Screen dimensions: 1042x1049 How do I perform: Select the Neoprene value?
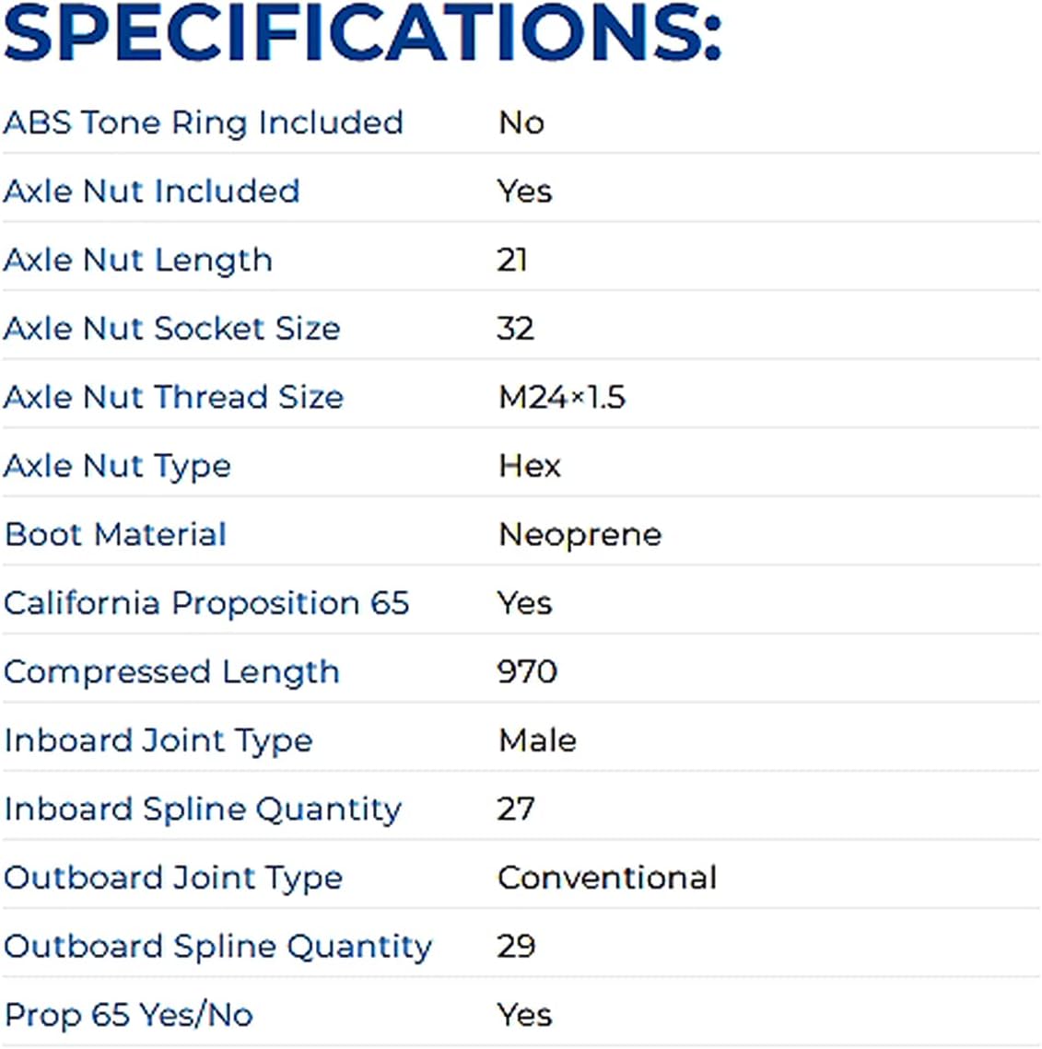click(x=580, y=534)
